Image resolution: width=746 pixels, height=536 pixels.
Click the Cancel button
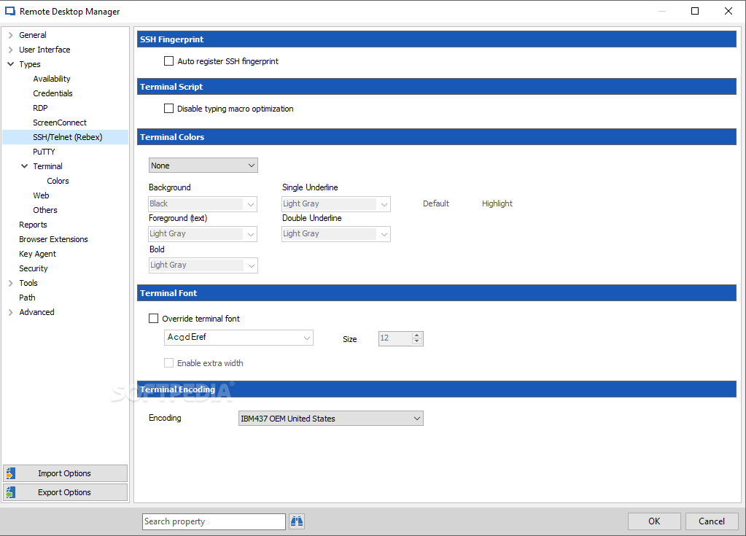[x=712, y=521]
